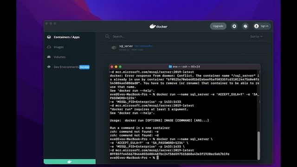Click the Containers cube icon in sidebar
Image resolution: width=297 pixels, height=167 pixels.
point(49,37)
